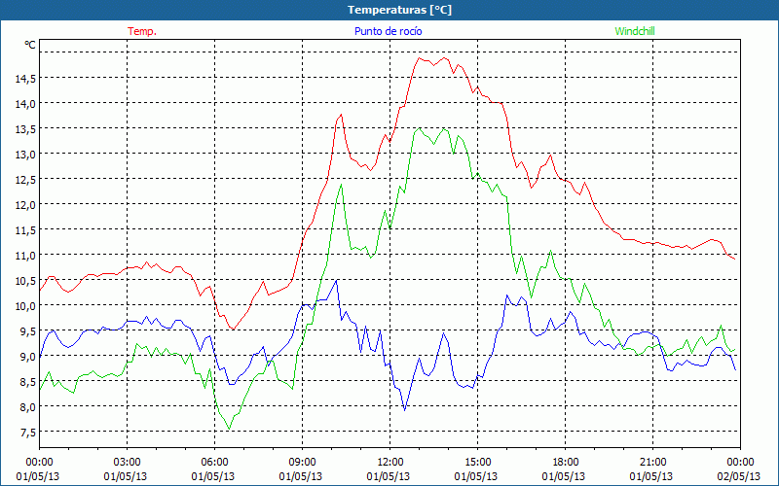Click the blue dew point minimum near 12:30
Viewport: 779px width, 486px height.
point(405,410)
